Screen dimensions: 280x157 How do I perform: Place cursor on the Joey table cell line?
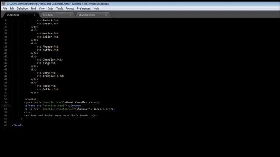(47, 73)
